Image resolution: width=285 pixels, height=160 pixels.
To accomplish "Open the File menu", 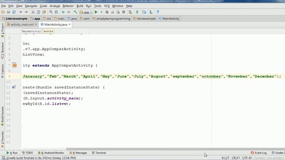I will coord(3,6).
